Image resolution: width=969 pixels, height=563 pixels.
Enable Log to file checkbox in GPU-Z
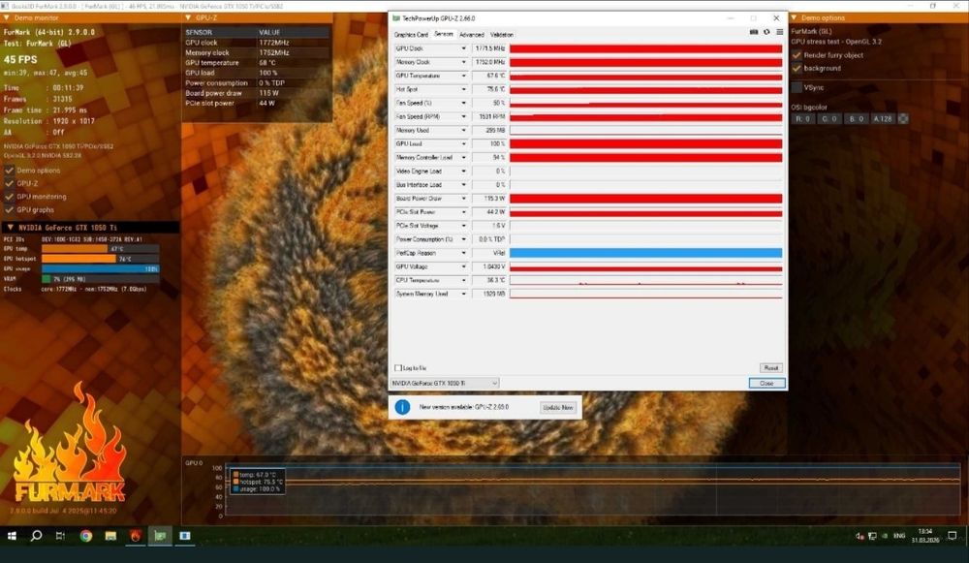click(x=398, y=367)
